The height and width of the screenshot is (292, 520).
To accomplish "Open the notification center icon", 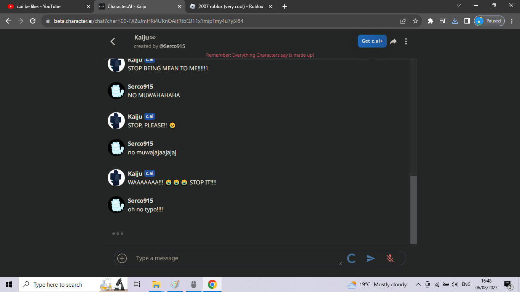I will coord(508,284).
